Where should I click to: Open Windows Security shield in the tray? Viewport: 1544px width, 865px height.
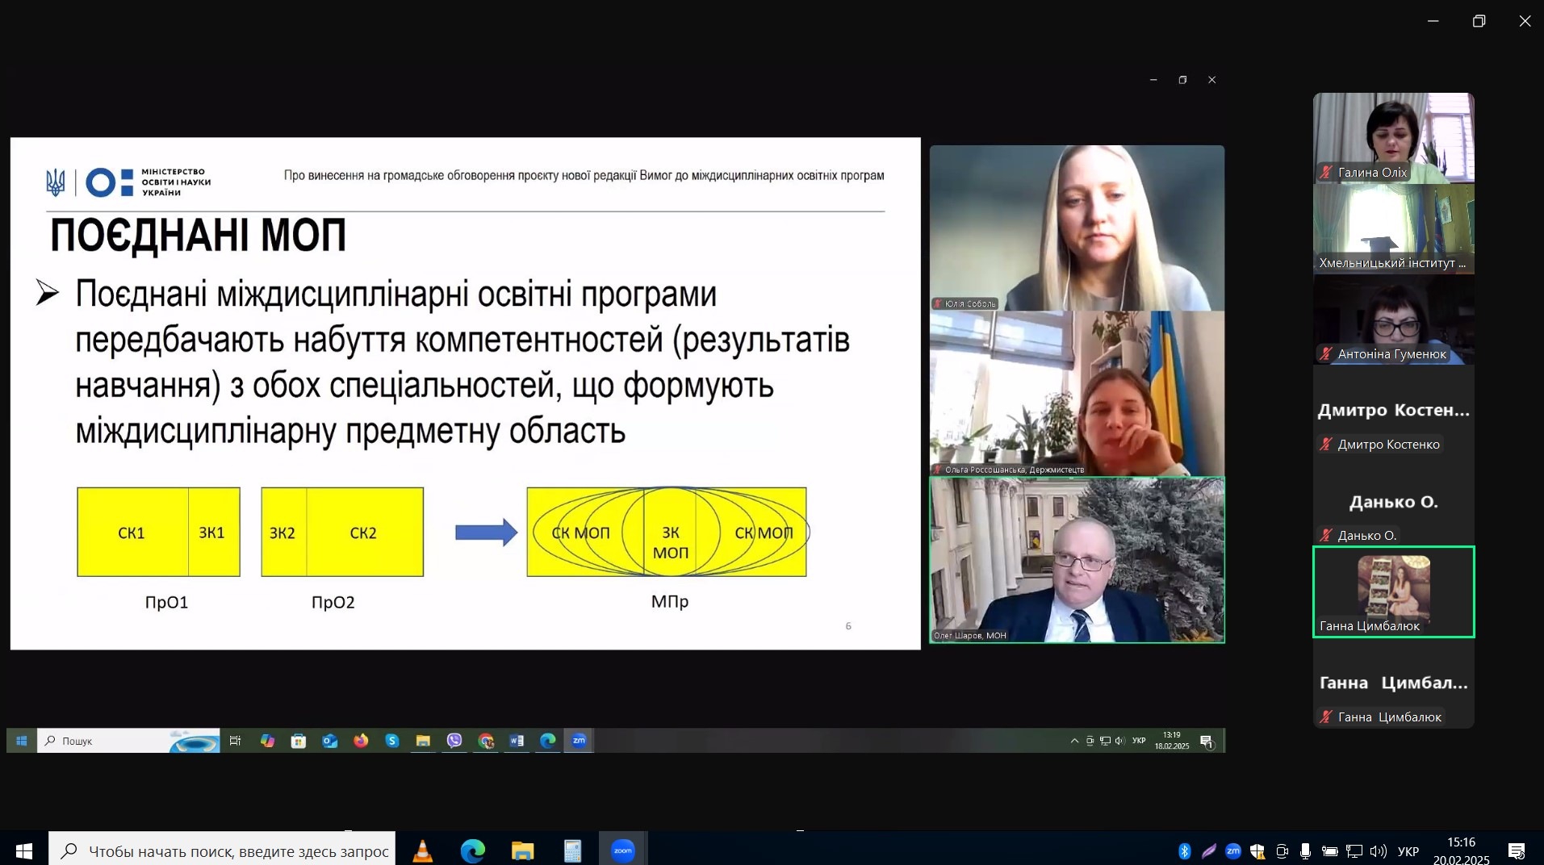[x=1257, y=850]
